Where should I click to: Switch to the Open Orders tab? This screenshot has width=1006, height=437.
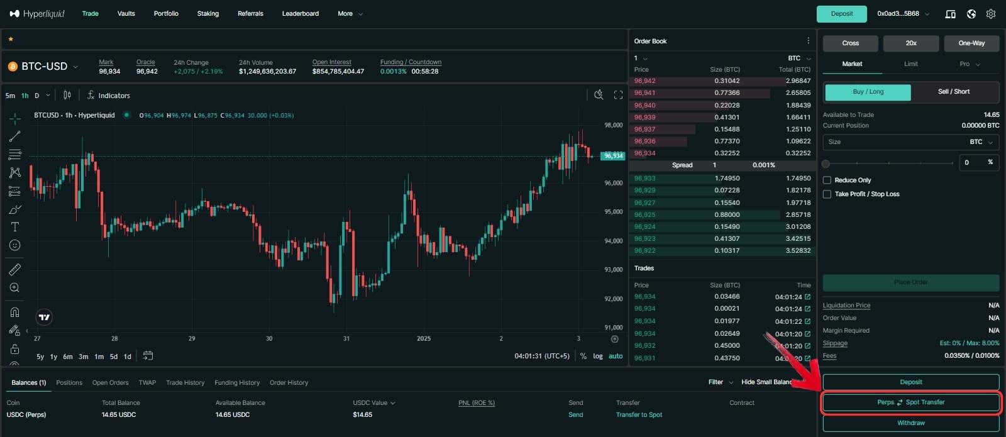(x=111, y=382)
